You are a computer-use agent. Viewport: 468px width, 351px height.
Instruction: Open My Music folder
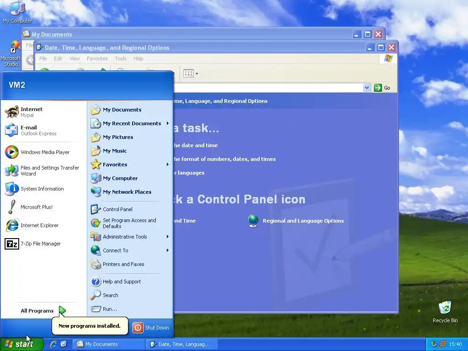point(130,151)
